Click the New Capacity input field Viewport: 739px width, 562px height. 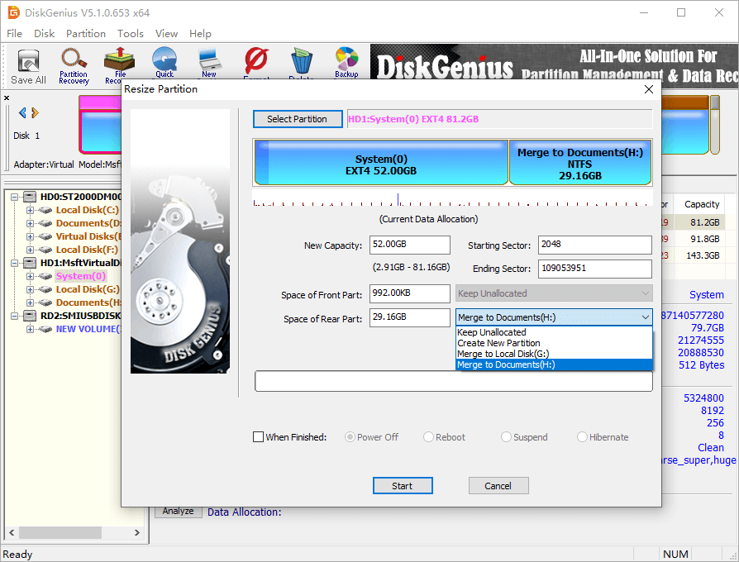(409, 245)
